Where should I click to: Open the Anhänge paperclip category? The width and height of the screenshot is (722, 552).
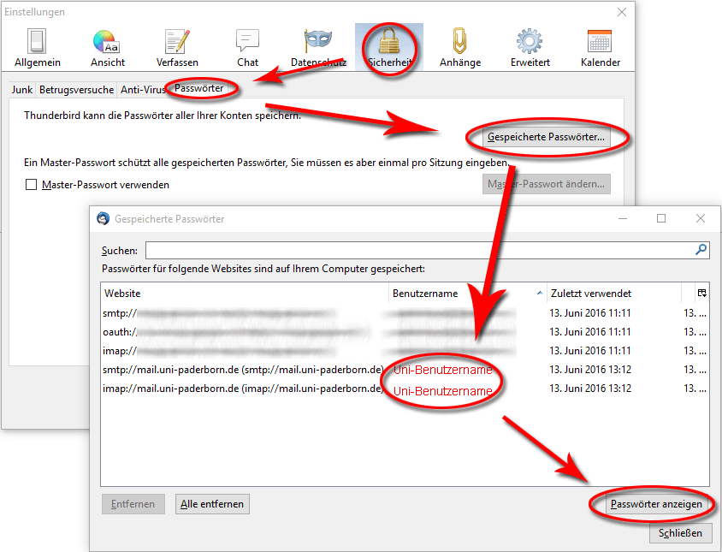point(459,48)
